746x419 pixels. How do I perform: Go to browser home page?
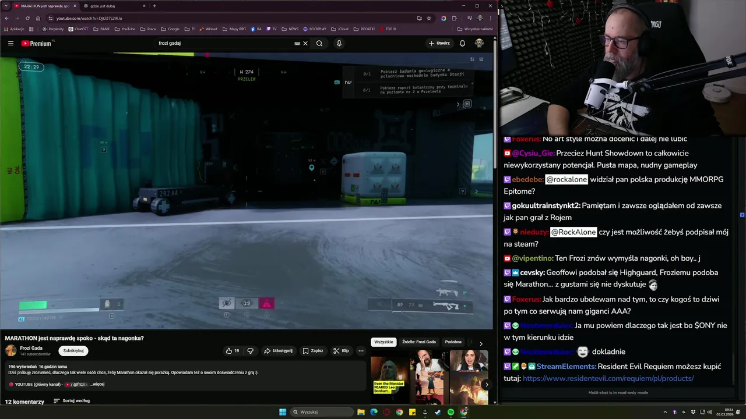pyautogui.click(x=38, y=18)
